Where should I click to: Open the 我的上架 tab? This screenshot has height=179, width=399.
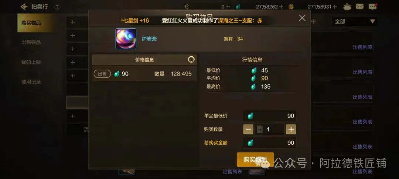(x=31, y=62)
